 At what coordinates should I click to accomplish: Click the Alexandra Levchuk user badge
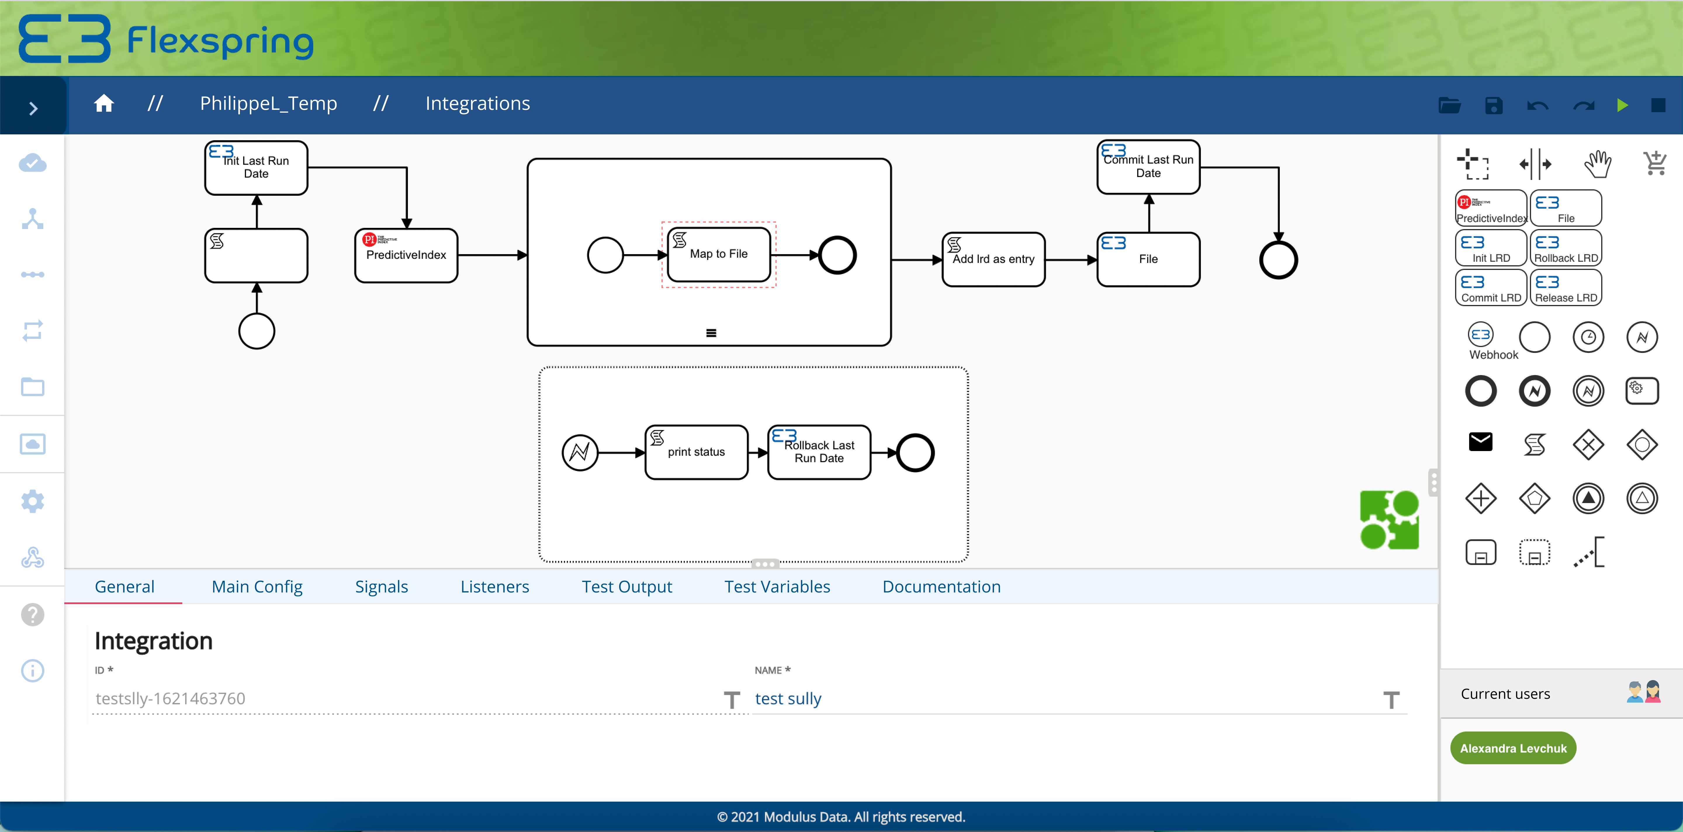tap(1513, 748)
